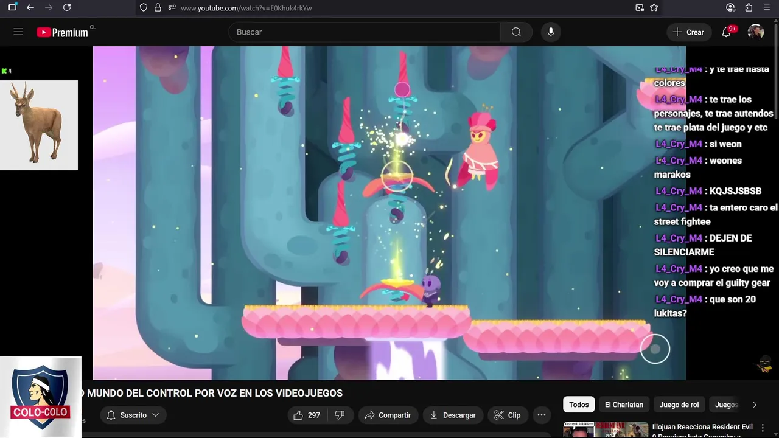Click the browser forward arrow
The height and width of the screenshot is (438, 779).
[49, 7]
